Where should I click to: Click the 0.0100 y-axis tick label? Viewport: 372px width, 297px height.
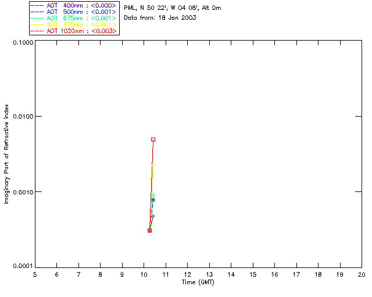[x=23, y=117]
